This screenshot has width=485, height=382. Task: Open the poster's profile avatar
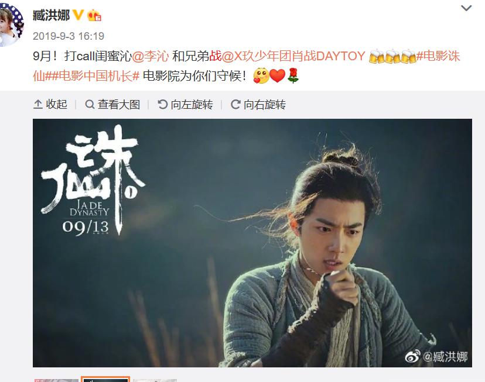pos(11,23)
